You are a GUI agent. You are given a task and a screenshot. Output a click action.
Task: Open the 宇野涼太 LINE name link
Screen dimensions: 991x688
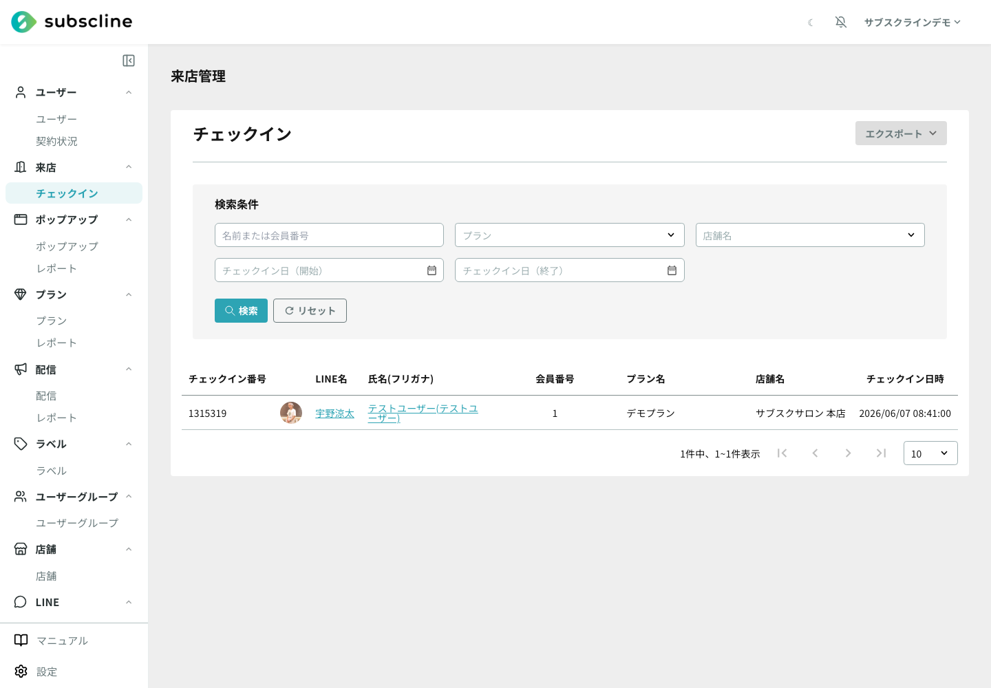pyautogui.click(x=334, y=413)
